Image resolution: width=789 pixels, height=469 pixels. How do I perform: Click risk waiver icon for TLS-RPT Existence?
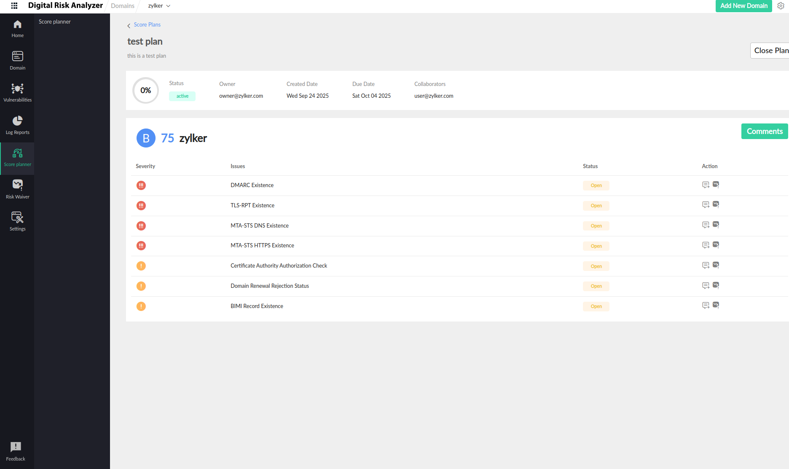point(716,205)
